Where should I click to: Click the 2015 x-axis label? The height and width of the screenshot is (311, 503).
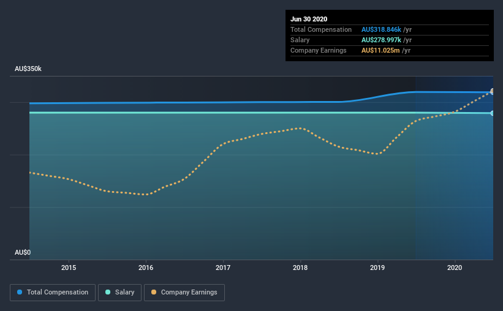point(69,268)
